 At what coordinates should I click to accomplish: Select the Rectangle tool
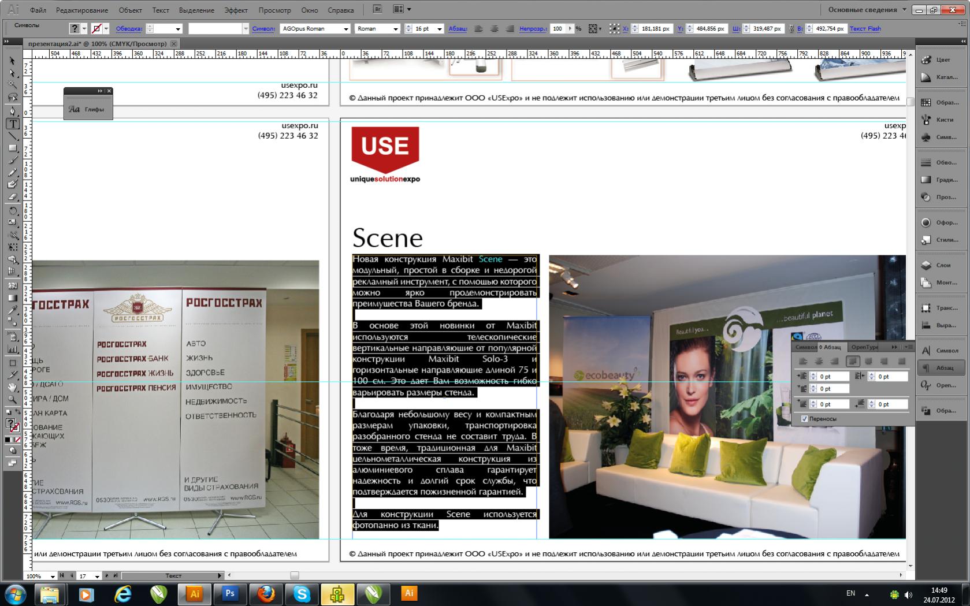click(x=12, y=148)
